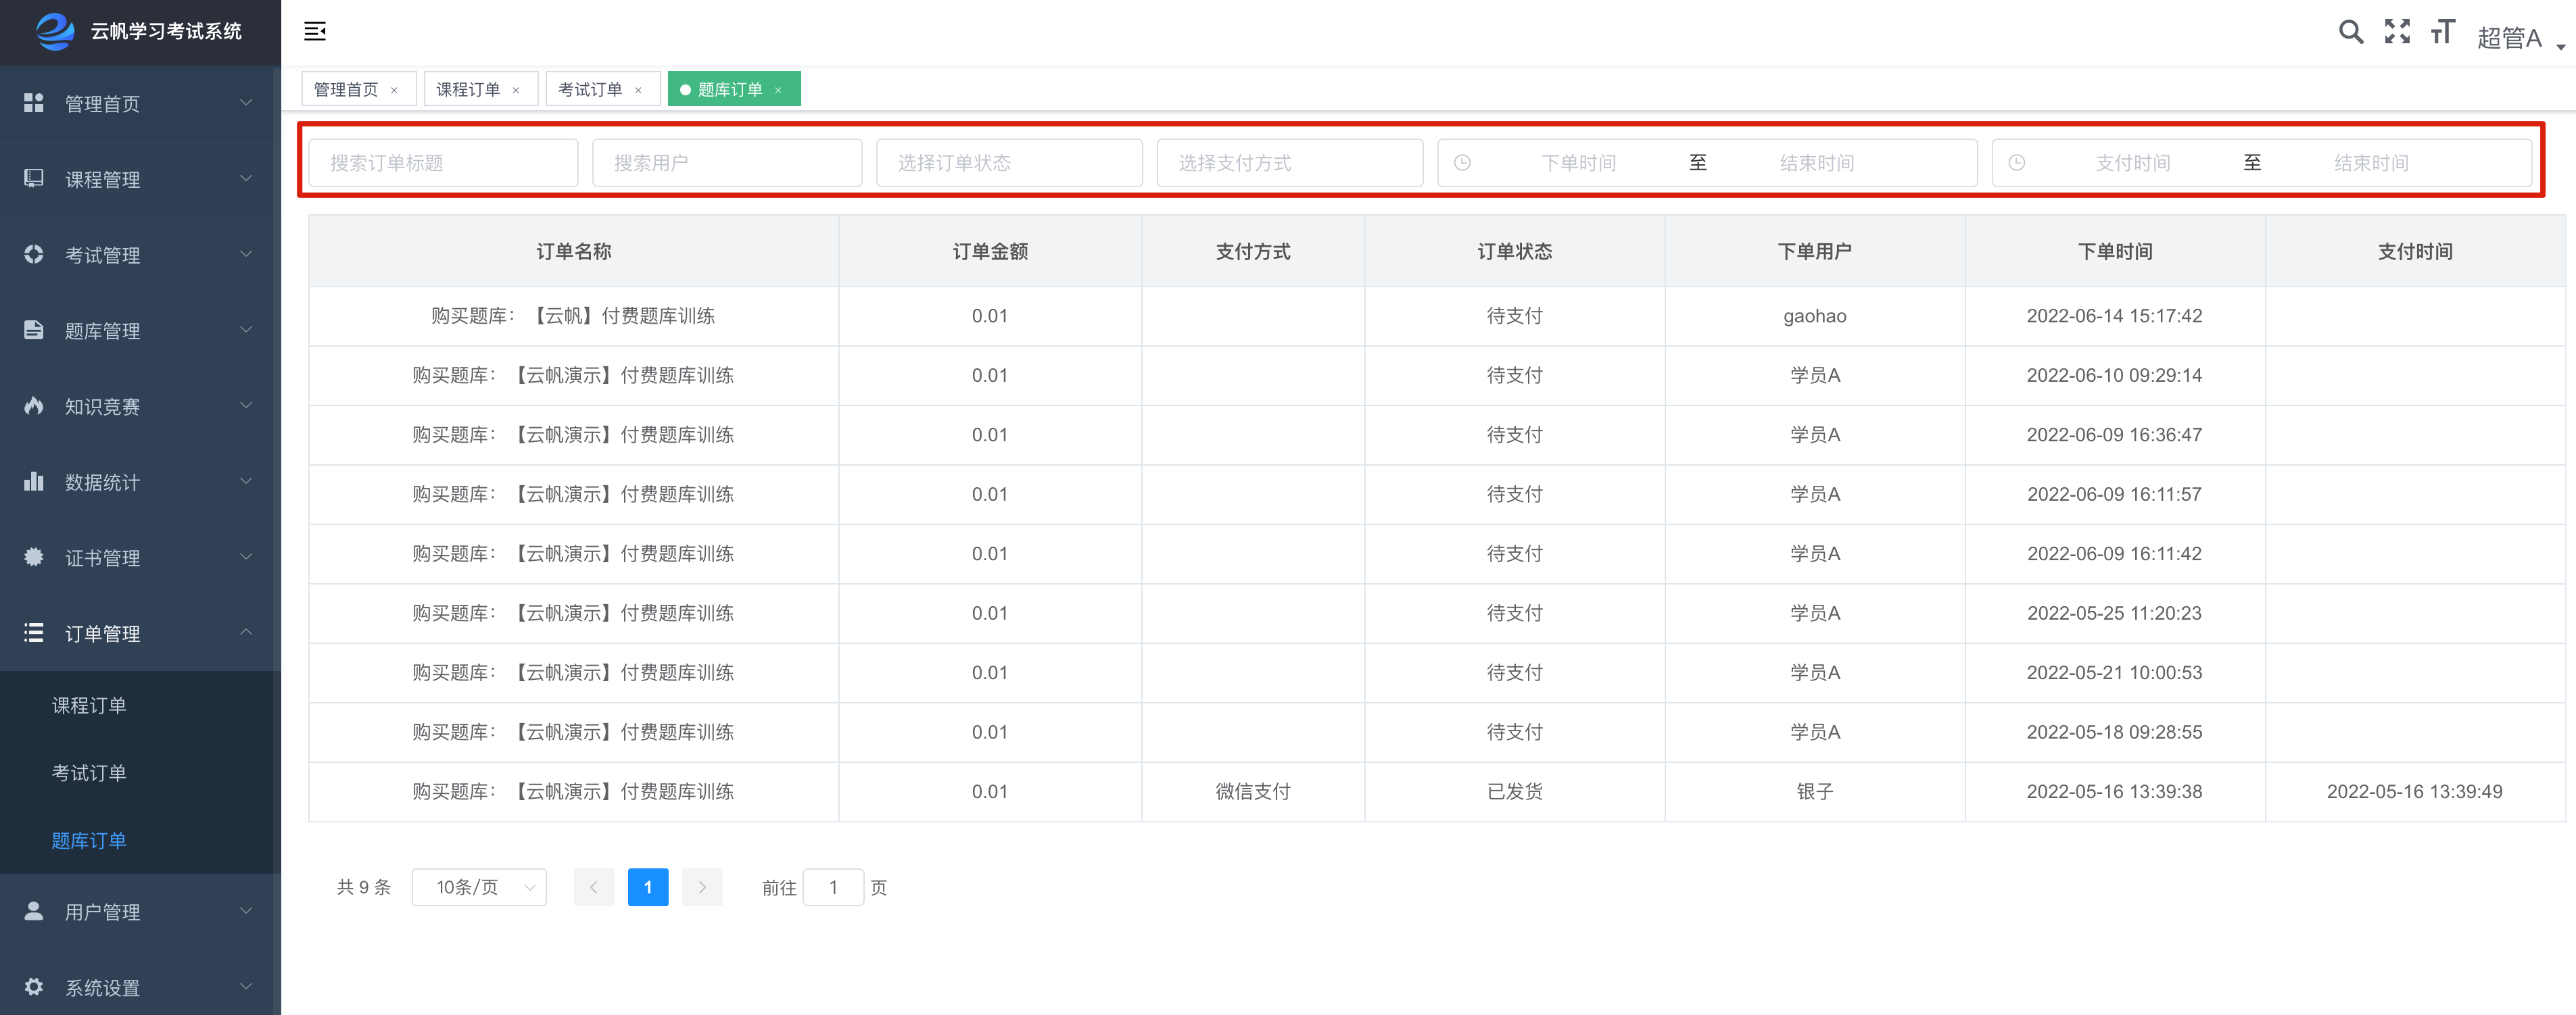Expand the 管理首页 menu chevron
Screen dimensions: 2576x1015
[x=246, y=103]
